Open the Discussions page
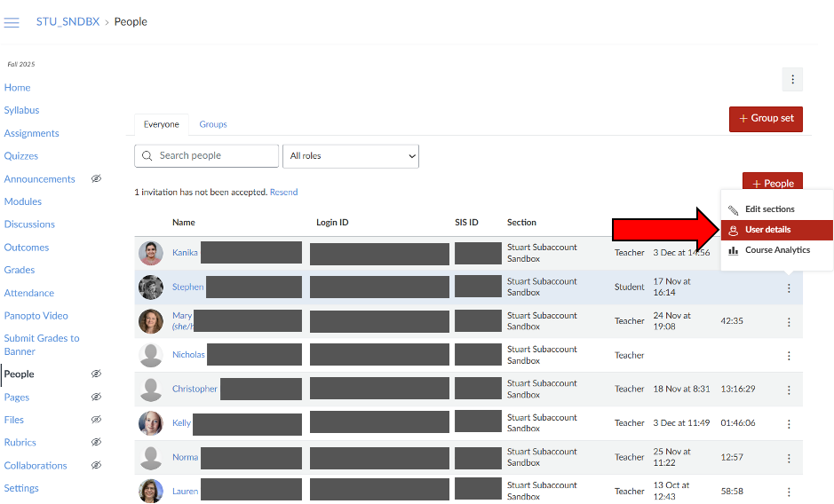Screen dimensions: 834x504 click(x=29, y=224)
